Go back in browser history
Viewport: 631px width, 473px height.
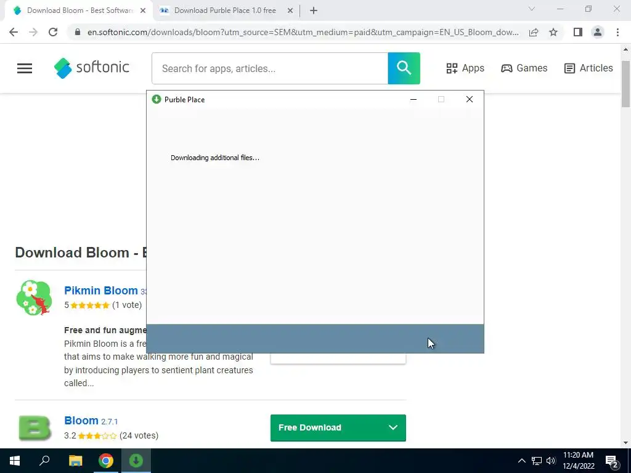pyautogui.click(x=14, y=32)
